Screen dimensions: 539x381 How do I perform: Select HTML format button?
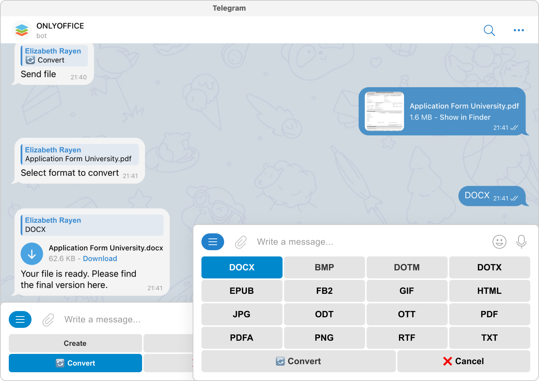(490, 291)
